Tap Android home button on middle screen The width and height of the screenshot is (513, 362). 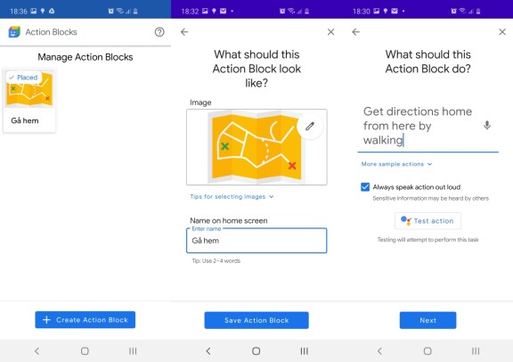(256, 351)
